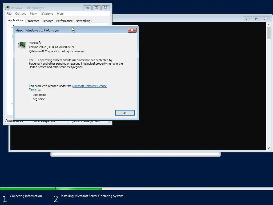Open the Terms link in the dialog
273x205 pixels.
tap(33, 89)
